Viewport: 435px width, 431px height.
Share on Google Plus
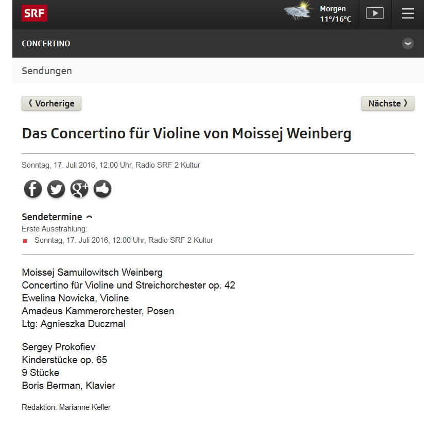click(x=79, y=189)
